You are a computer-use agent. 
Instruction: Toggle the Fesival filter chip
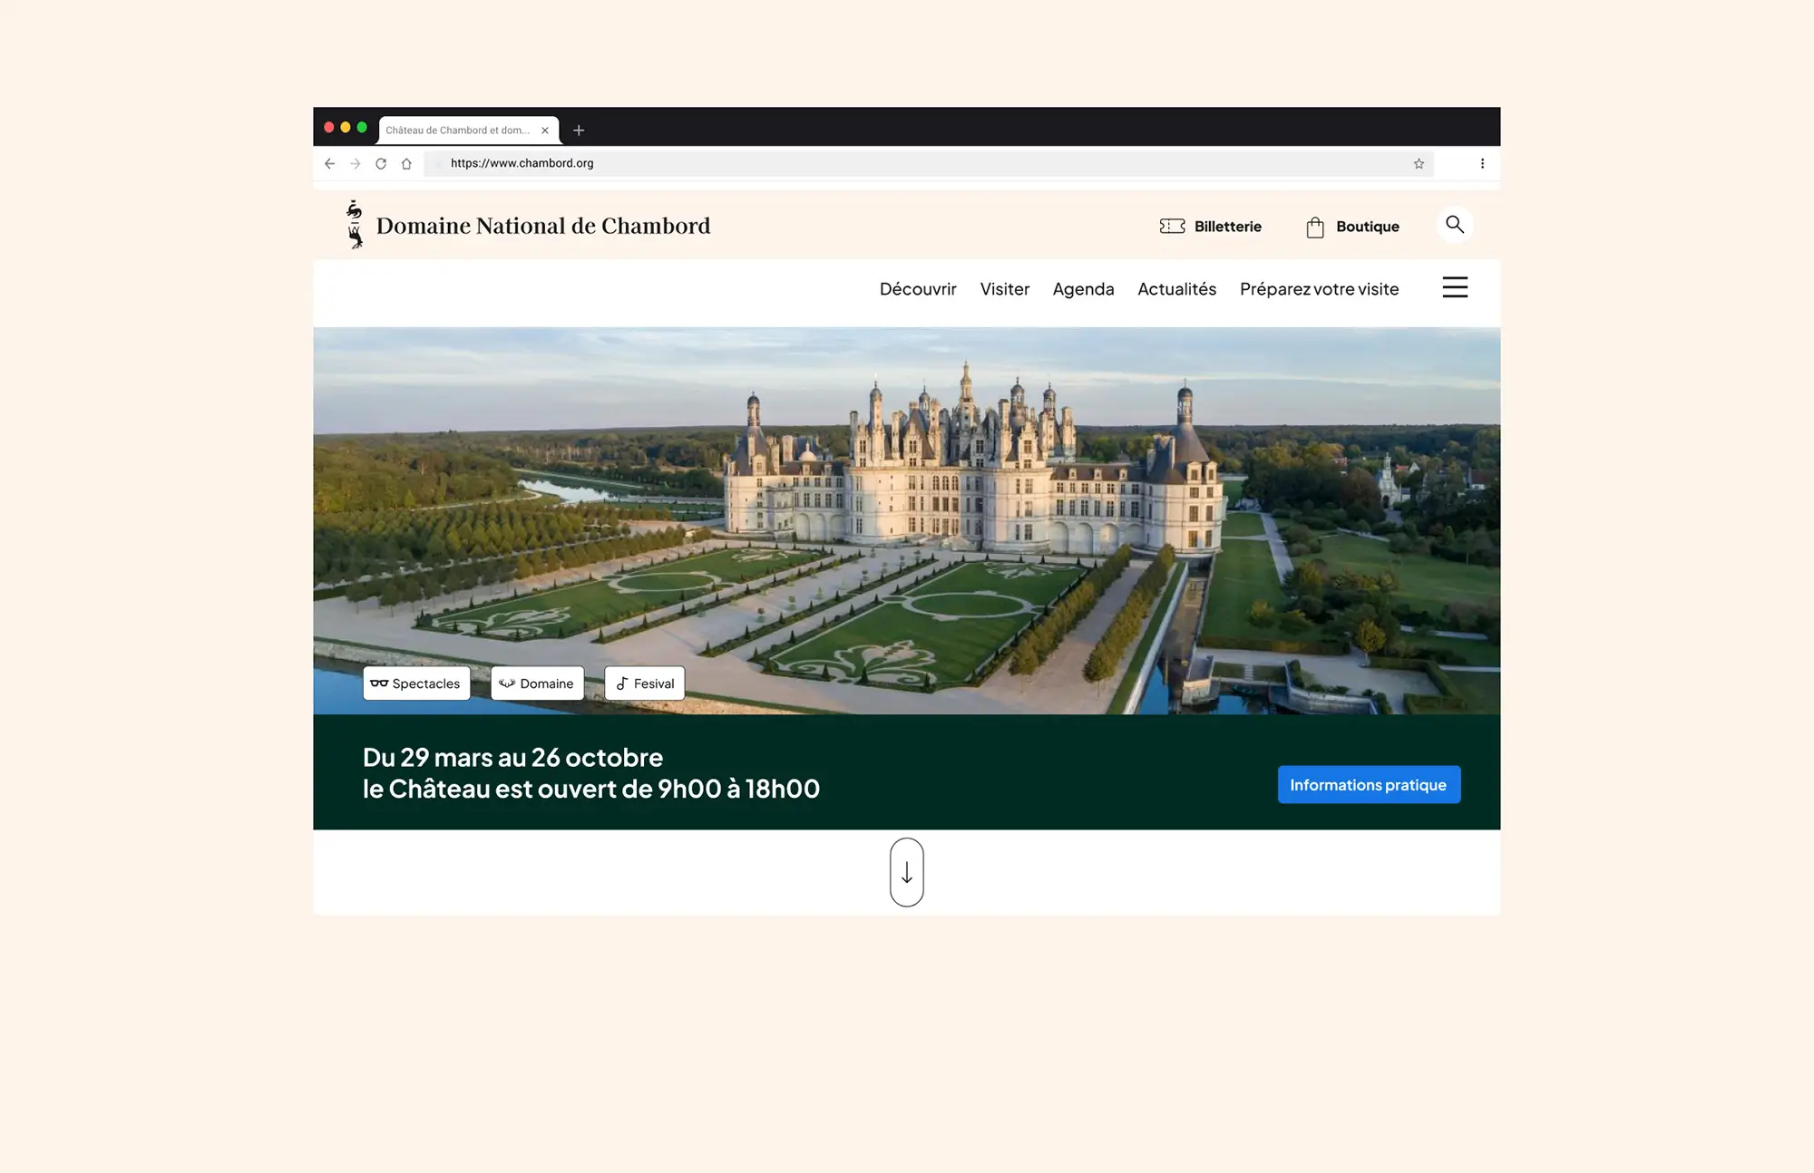point(644,683)
